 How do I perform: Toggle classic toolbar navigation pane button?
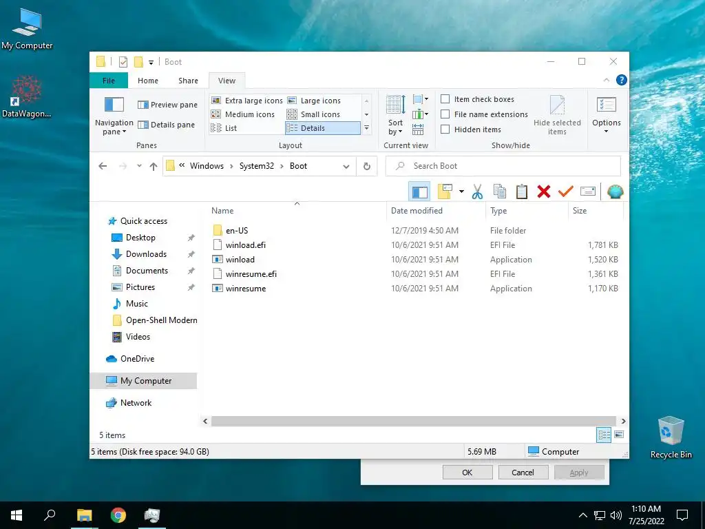(x=419, y=192)
